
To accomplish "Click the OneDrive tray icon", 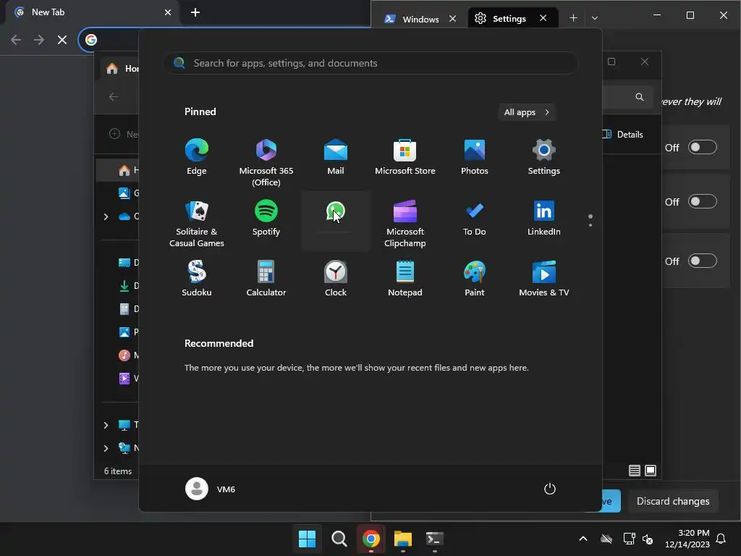I will 606,539.
